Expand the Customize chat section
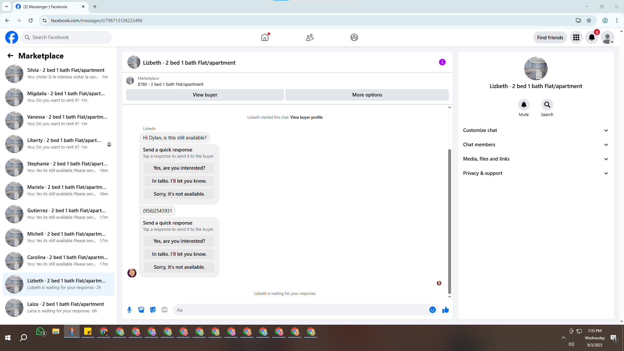The image size is (624, 351). coord(536,130)
